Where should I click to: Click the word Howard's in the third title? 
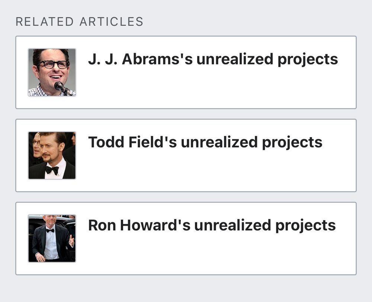click(x=155, y=225)
